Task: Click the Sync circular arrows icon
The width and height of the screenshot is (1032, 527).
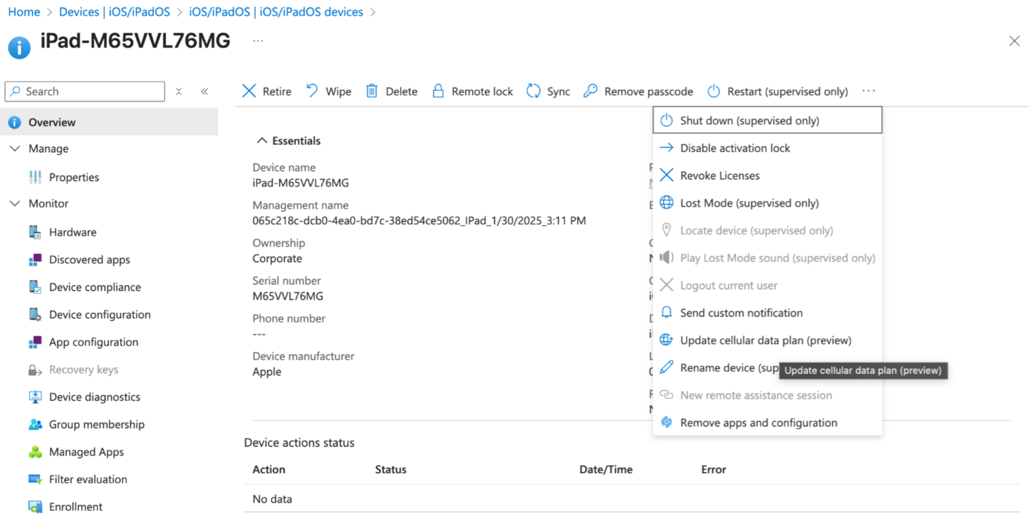Action: point(533,91)
